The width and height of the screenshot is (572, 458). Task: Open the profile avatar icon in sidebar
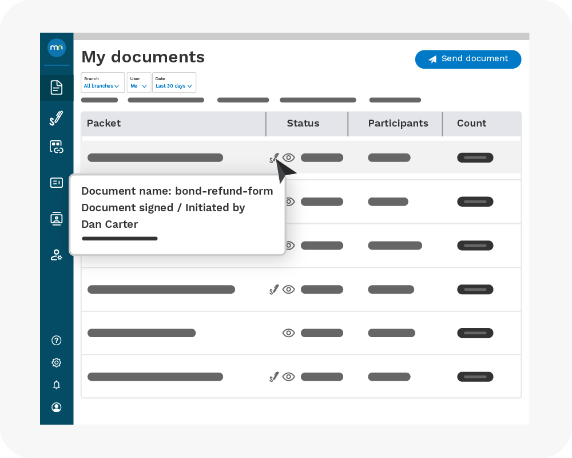pyautogui.click(x=57, y=407)
